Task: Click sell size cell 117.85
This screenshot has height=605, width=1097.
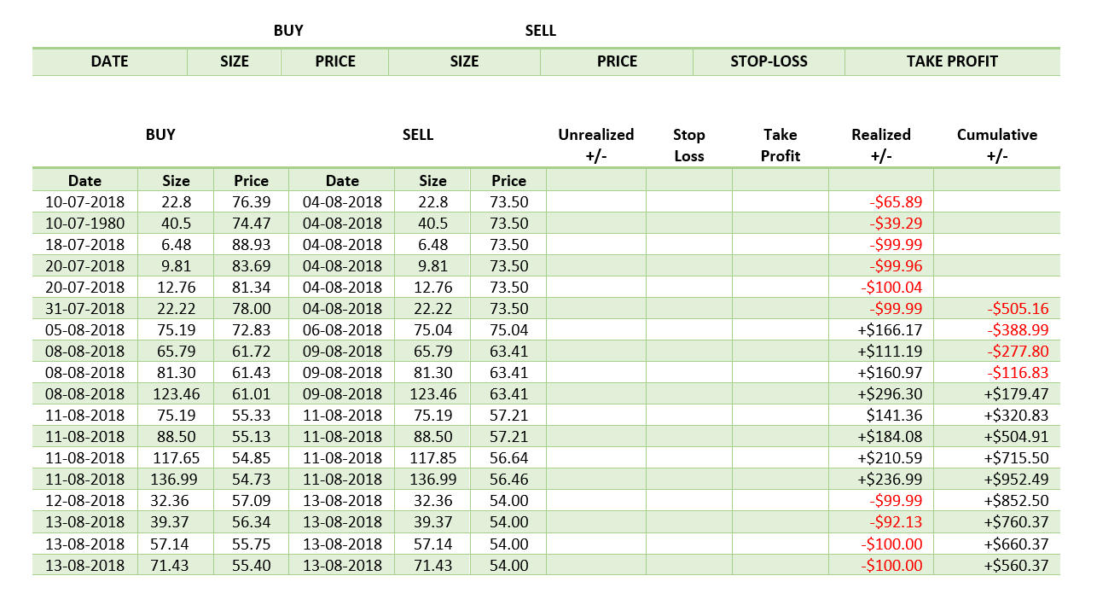Action: tap(432, 458)
